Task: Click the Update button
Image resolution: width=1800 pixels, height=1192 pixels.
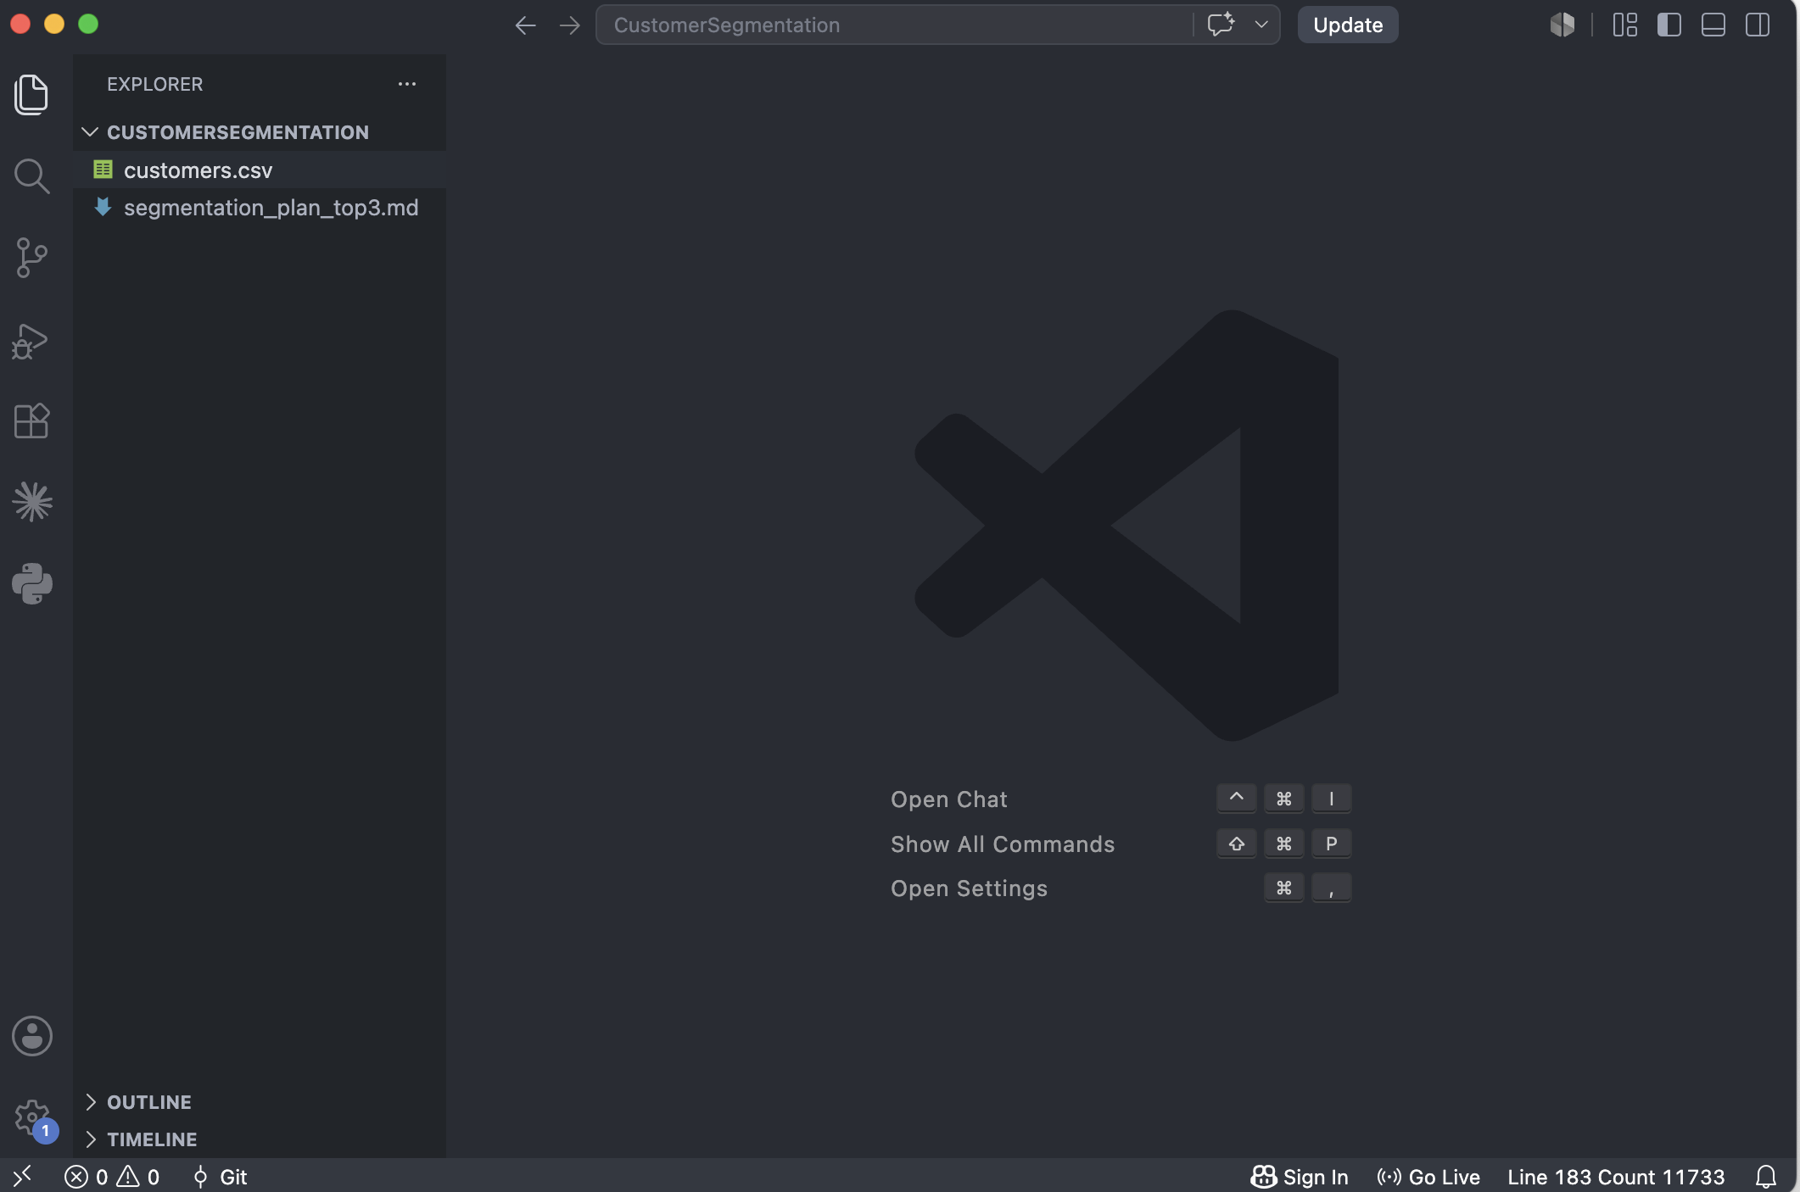Action: 1348,25
